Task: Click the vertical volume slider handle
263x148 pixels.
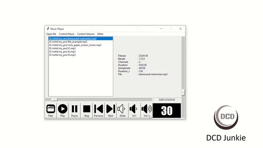Action: [x=183, y=92]
